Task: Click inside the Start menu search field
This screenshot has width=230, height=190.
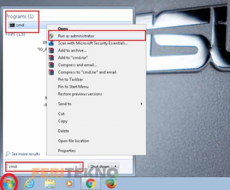Action: tap(43, 167)
